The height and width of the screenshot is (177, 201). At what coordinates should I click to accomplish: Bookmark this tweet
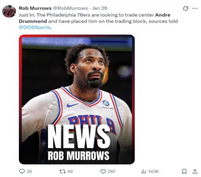click(184, 171)
